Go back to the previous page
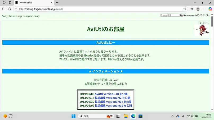This screenshot has height=120, width=214. (3, 9)
